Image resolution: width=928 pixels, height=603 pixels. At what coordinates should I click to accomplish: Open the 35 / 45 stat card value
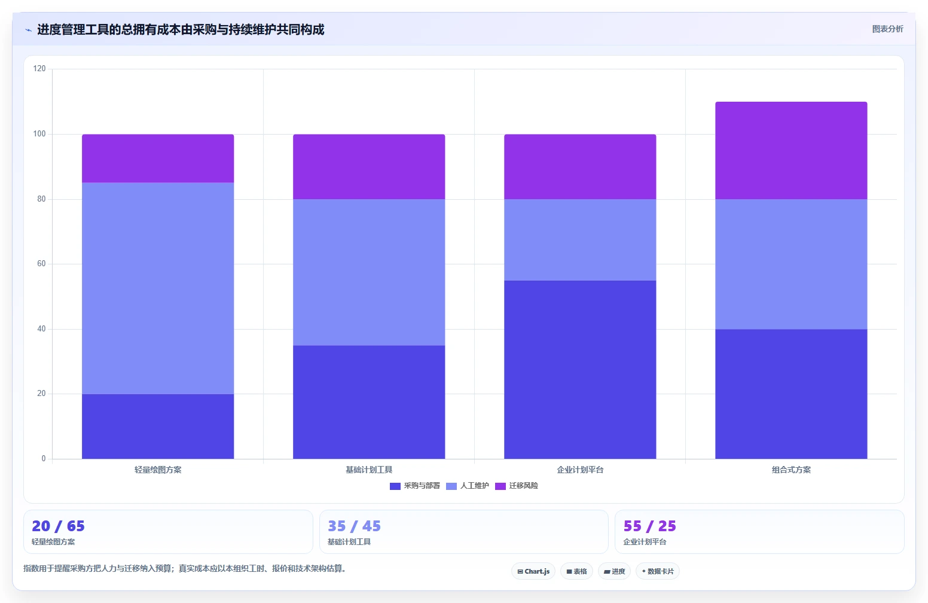pyautogui.click(x=354, y=526)
